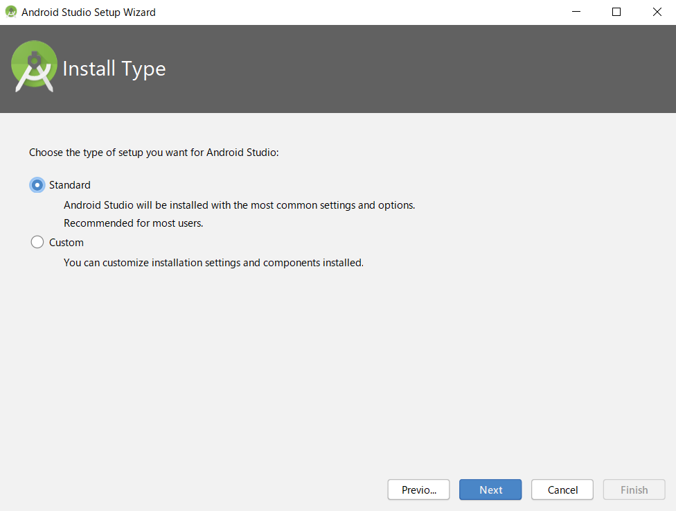
Task: Click the dark gray header banner
Action: tap(416, 69)
